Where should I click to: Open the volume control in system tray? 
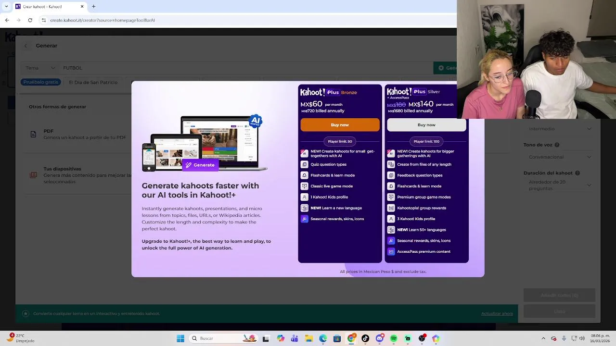(x=582, y=338)
